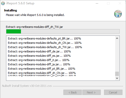Image resolution: width=126 pixels, height=98 pixels.
Task: Click the current Extract diff_zh_TW.jar status text
Action: 34,27
